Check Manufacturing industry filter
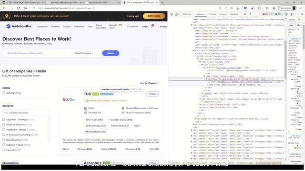Viewport: 305px width, 171px height. click(x=3, y=140)
